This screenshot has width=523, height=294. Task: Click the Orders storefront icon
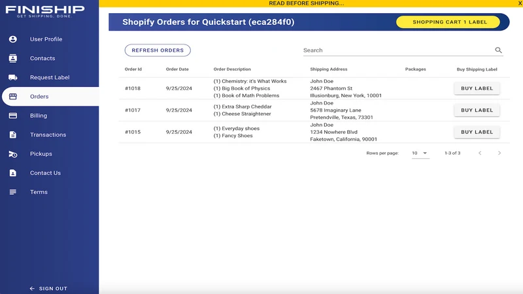coord(12,96)
